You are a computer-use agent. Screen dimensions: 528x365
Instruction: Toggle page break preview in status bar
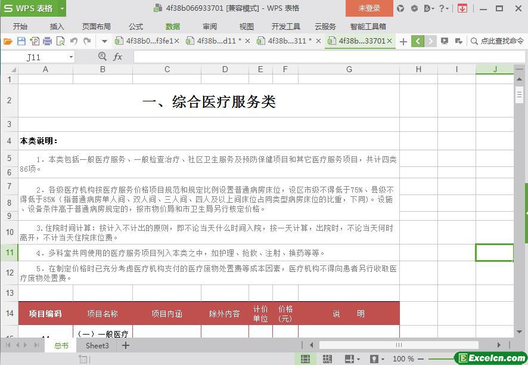coord(327,359)
